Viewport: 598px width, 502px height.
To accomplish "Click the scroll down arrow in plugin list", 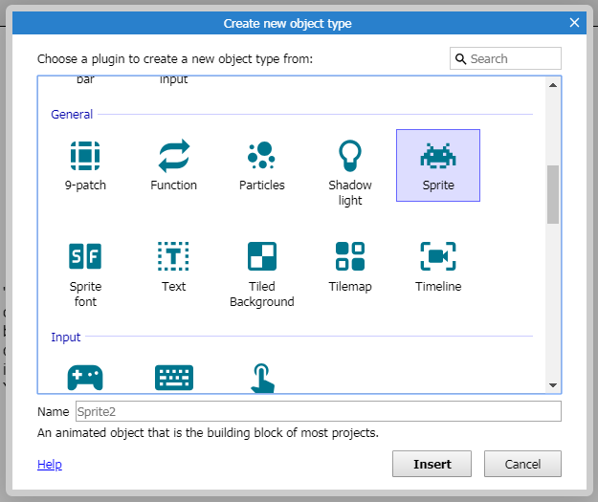I will (x=552, y=384).
